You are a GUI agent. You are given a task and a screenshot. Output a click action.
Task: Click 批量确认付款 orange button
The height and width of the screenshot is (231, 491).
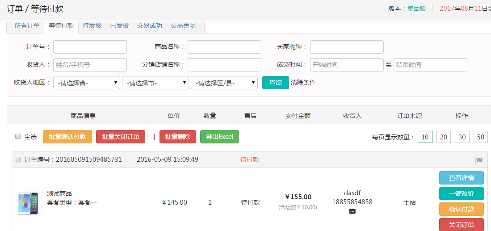pyautogui.click(x=67, y=137)
